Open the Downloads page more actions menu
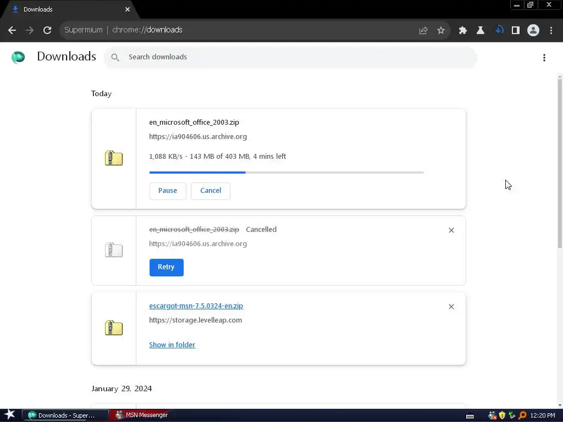The width and height of the screenshot is (563, 422). (x=544, y=58)
